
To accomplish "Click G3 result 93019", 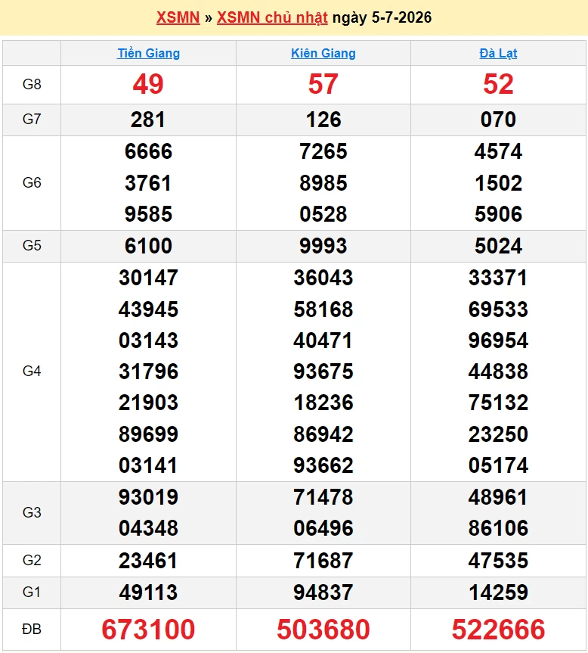I will tap(148, 497).
